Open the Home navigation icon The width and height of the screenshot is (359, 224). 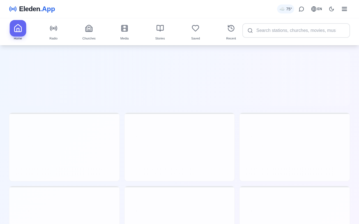click(18, 28)
